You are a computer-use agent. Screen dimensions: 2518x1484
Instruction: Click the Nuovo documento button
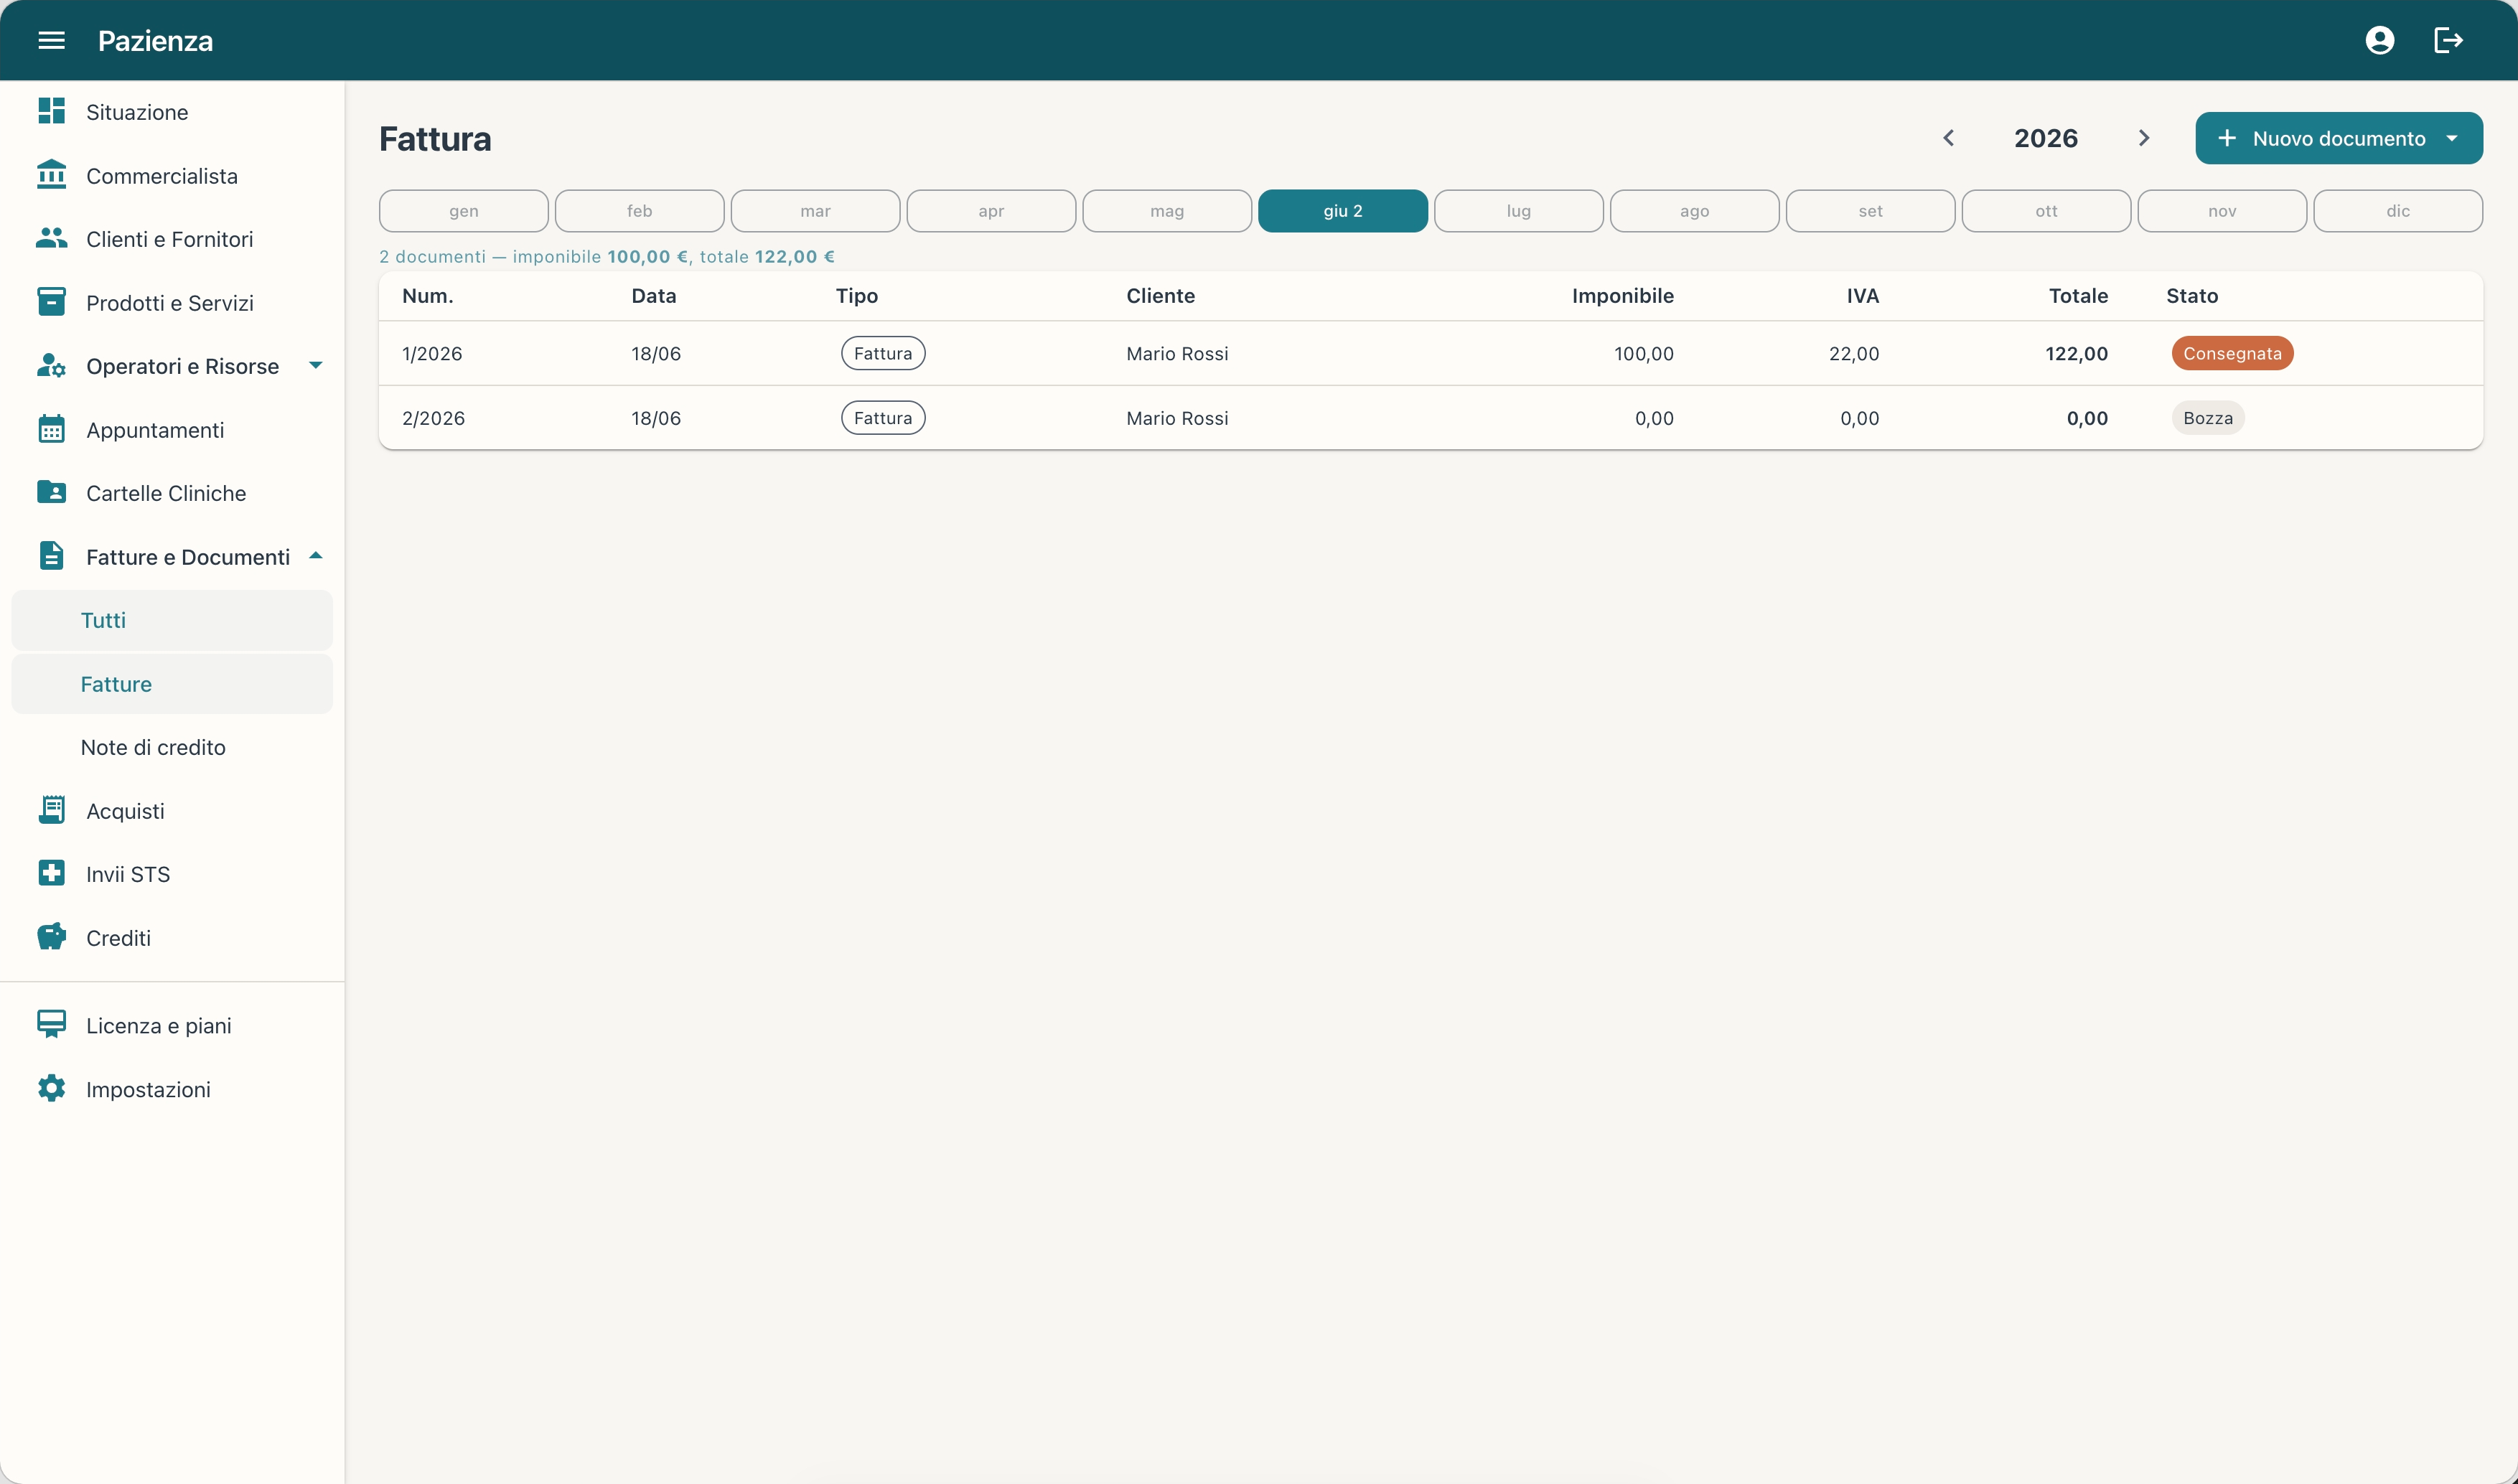[x=2339, y=138]
